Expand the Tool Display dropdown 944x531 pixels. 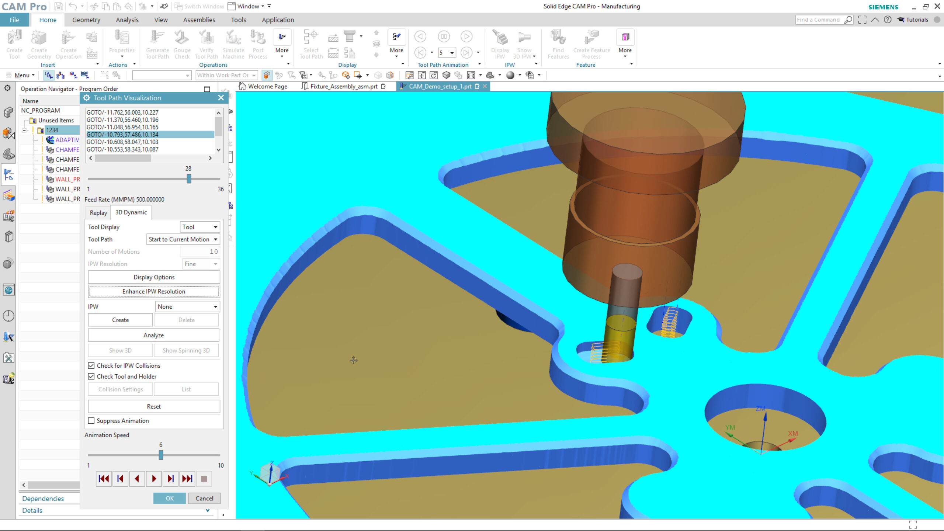coord(215,226)
